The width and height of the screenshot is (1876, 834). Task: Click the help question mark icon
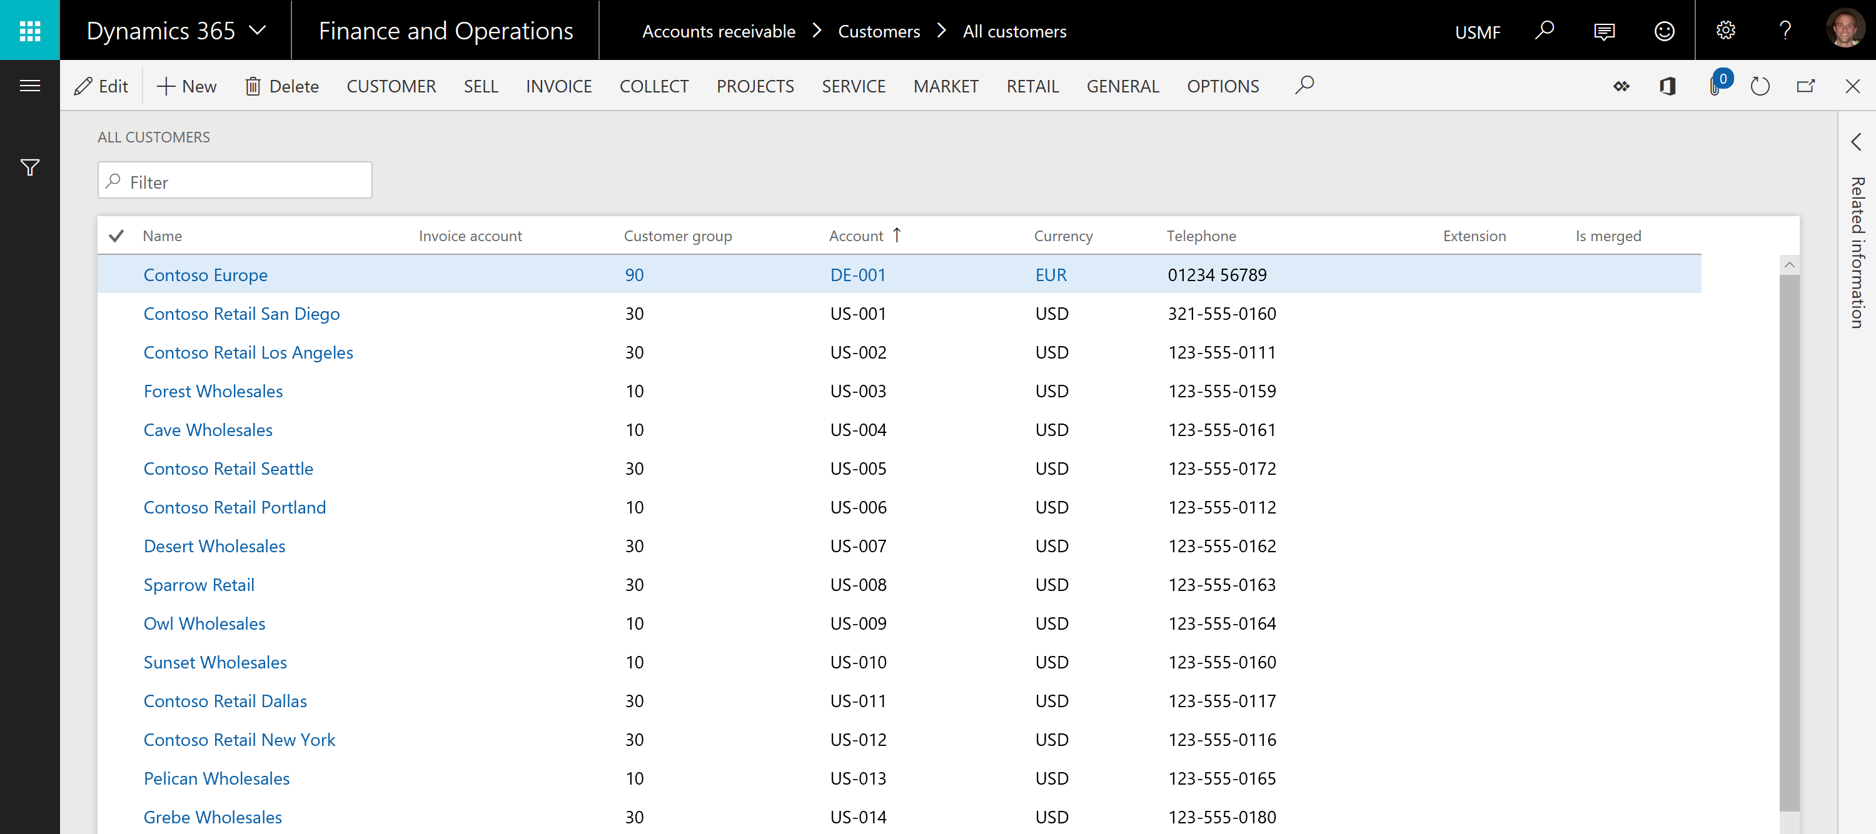coord(1784,30)
